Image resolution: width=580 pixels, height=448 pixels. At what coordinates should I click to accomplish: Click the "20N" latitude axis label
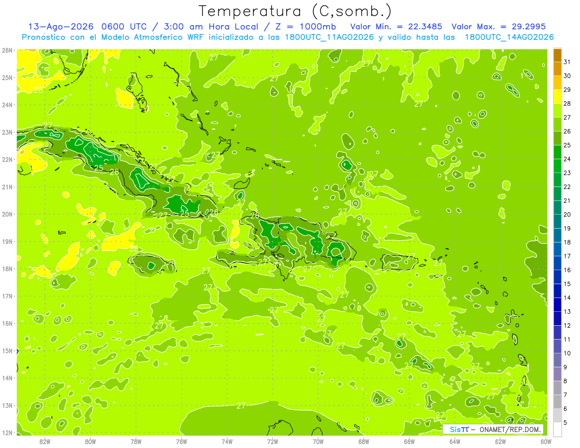click(7, 214)
